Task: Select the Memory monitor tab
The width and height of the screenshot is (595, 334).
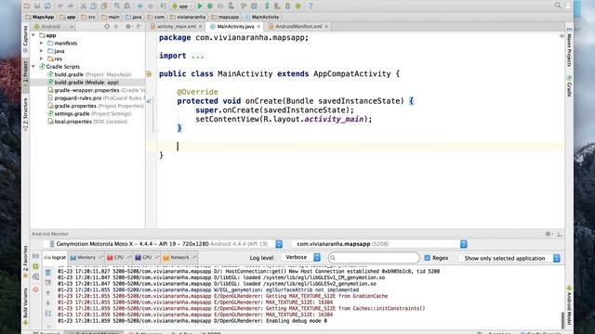Action: point(86,258)
